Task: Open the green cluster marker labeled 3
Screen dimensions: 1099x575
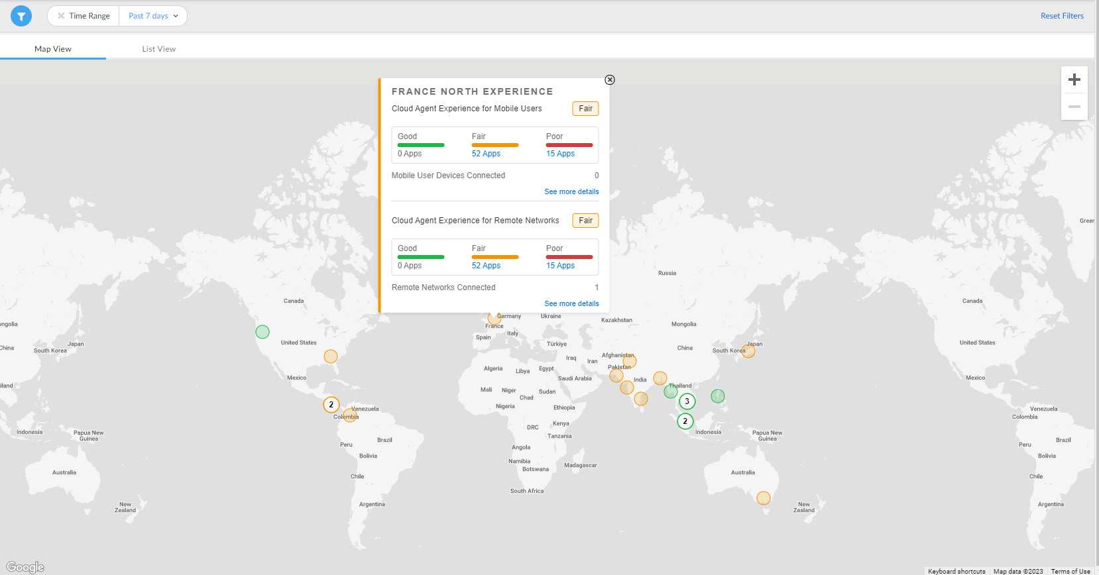Action: point(687,401)
